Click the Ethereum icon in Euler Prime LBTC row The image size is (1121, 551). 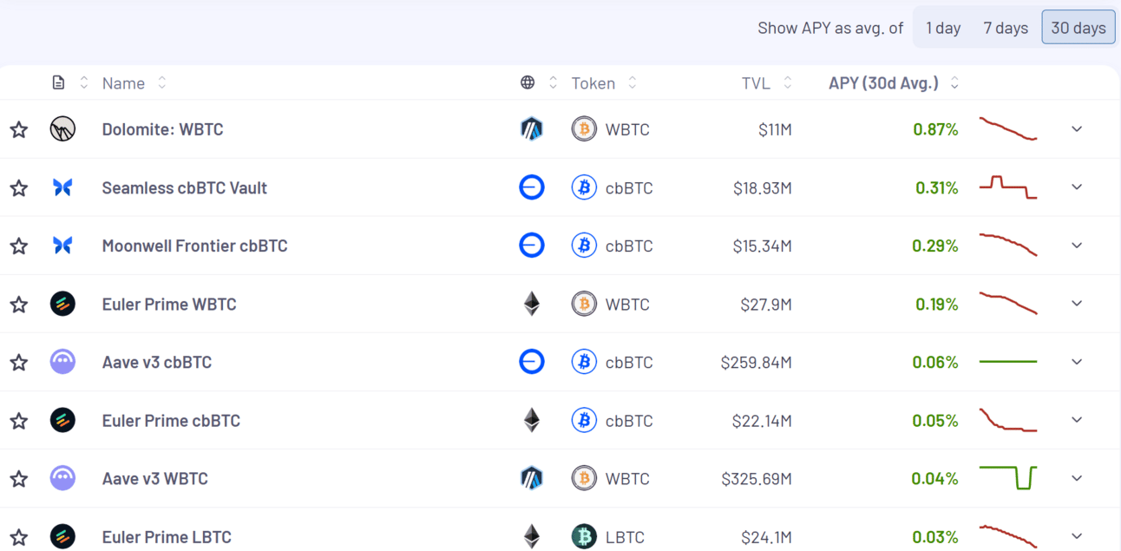(531, 537)
